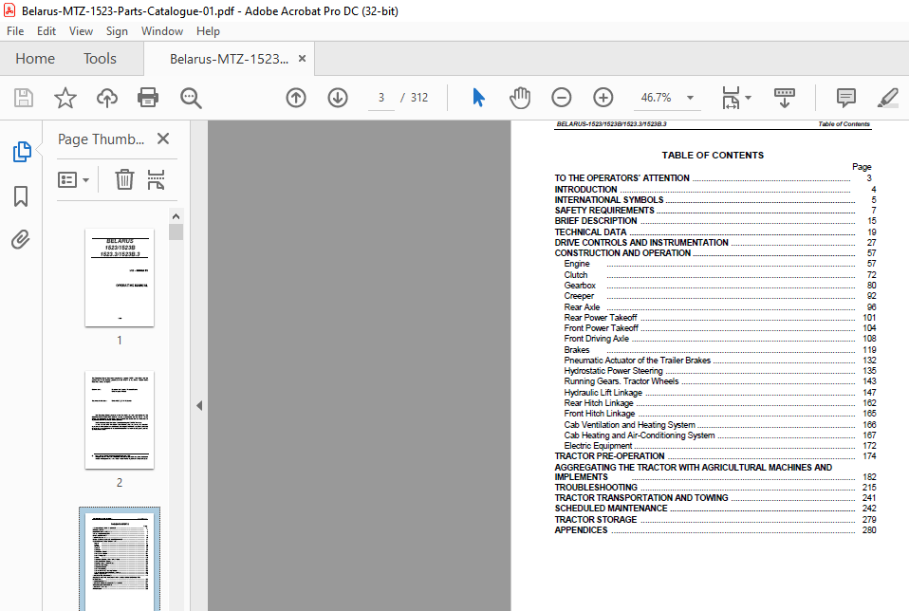This screenshot has height=611, width=909.
Task: Open the zoom level dropdown arrow
Action: click(690, 98)
